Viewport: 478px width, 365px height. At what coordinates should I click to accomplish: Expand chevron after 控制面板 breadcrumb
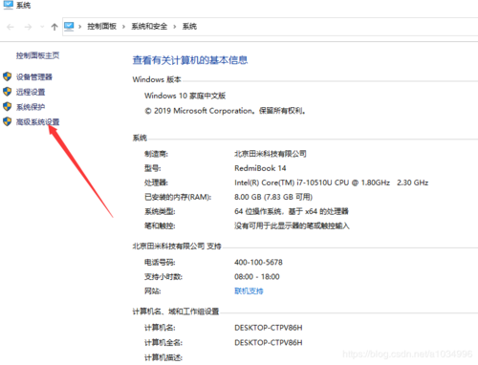pos(123,27)
